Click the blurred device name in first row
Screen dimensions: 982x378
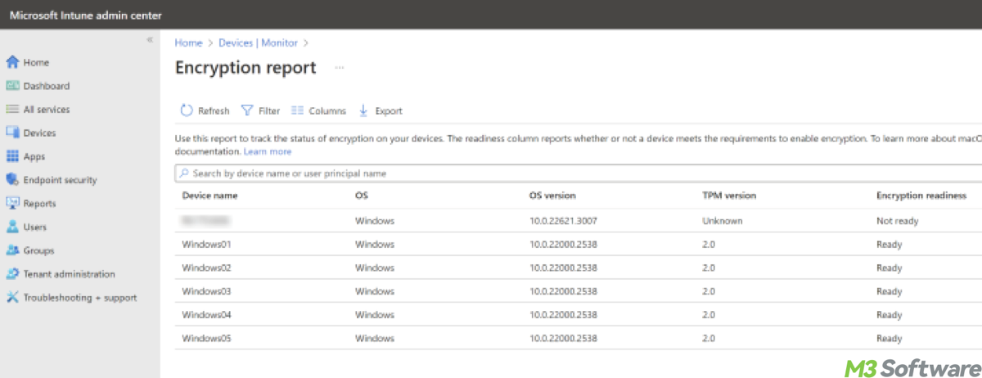pos(205,221)
